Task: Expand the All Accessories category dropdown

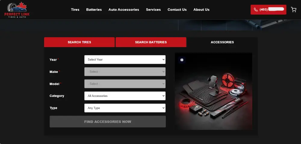Action: (125, 96)
